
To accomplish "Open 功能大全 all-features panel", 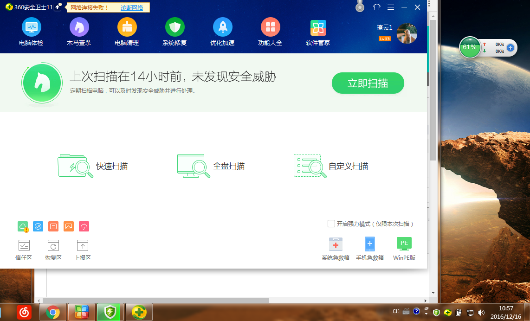I will pyautogui.click(x=270, y=32).
